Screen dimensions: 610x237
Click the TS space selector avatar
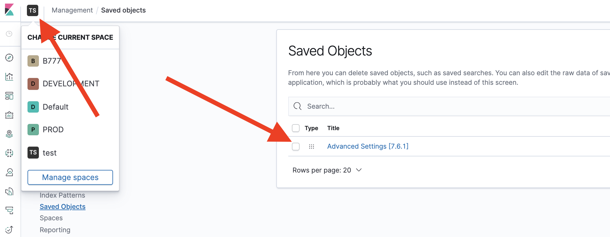coord(33,10)
